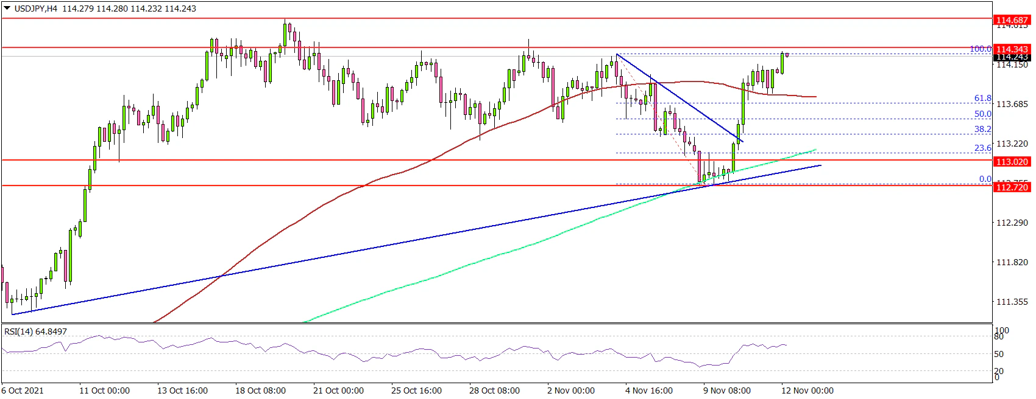
Task: Open the chart menu triangle beside USDJPY,H4
Action: (7, 9)
